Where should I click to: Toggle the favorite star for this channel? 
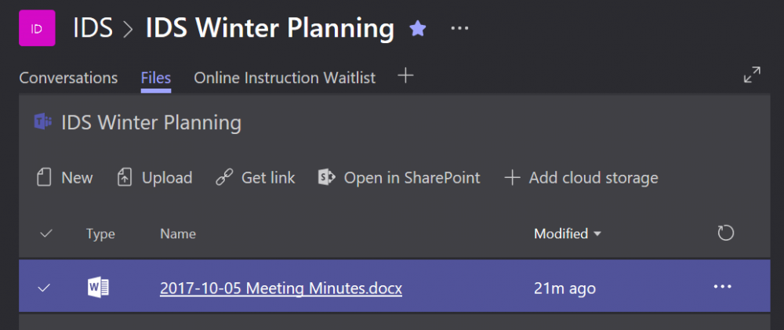tap(418, 28)
